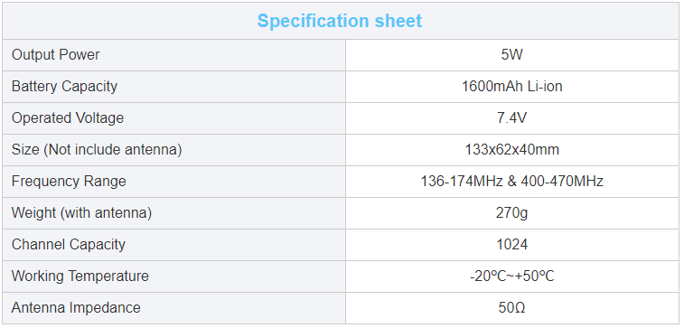Click the -20℃~+50℃ temperature value
This screenshot has width=684, height=328.
click(512, 276)
